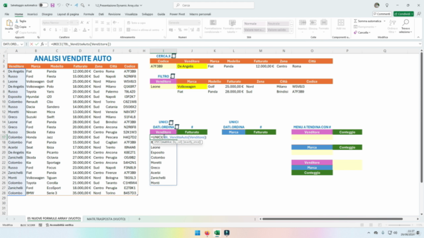Open the Redo history dropdown arrow

coord(72,5)
